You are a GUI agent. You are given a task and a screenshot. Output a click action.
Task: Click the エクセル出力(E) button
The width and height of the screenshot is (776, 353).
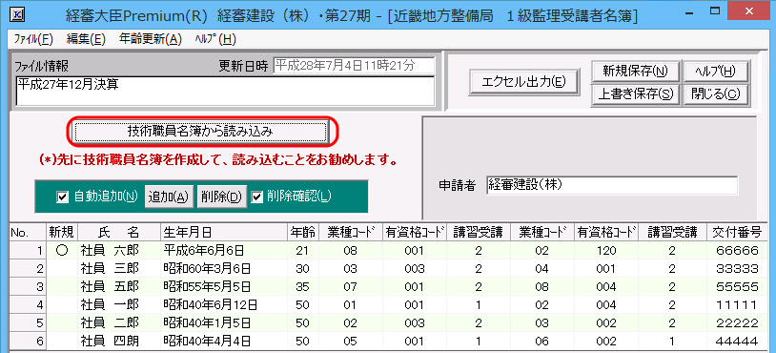(524, 82)
